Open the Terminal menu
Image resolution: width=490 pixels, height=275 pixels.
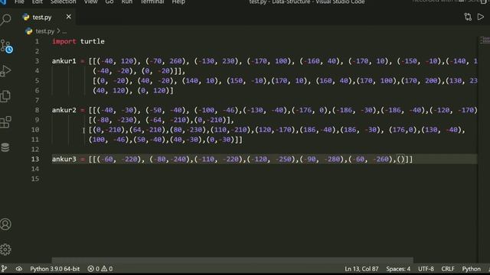pos(152,2)
